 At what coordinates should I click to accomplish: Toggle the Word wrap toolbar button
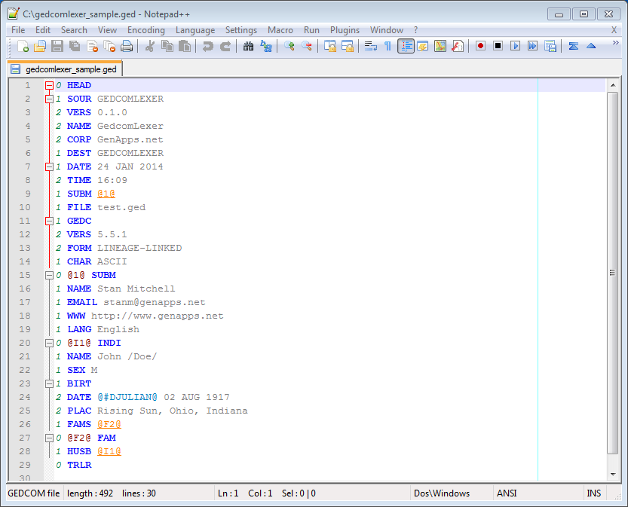pos(371,47)
